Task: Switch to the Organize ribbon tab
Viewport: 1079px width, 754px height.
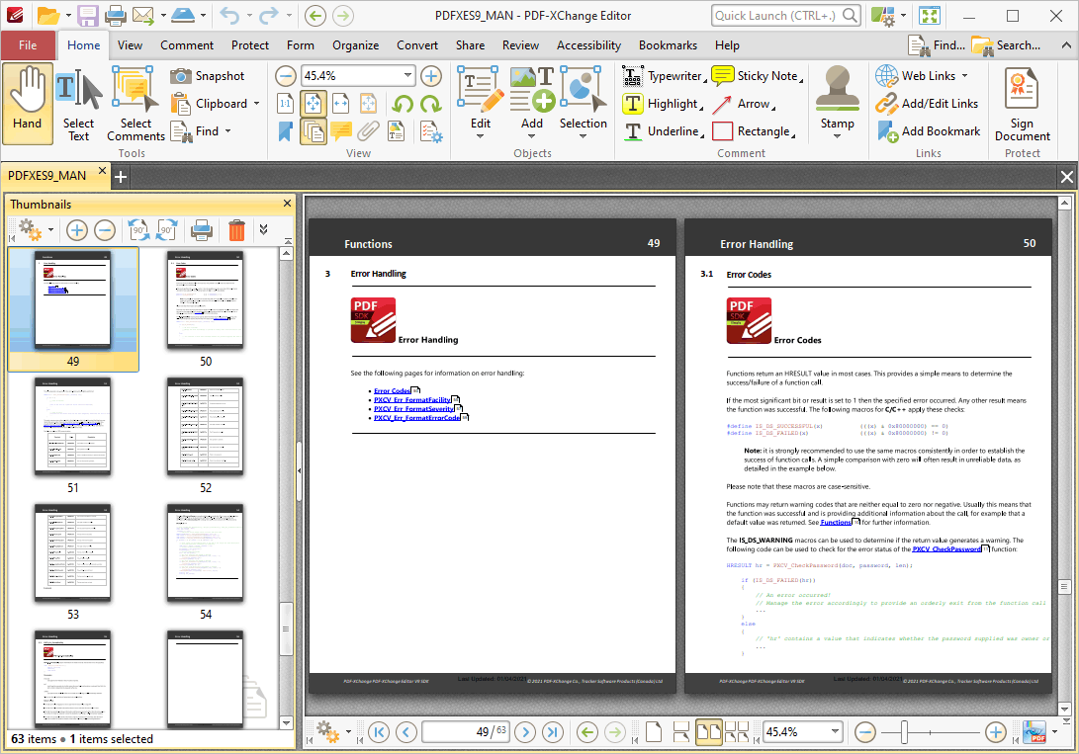Action: pos(355,45)
